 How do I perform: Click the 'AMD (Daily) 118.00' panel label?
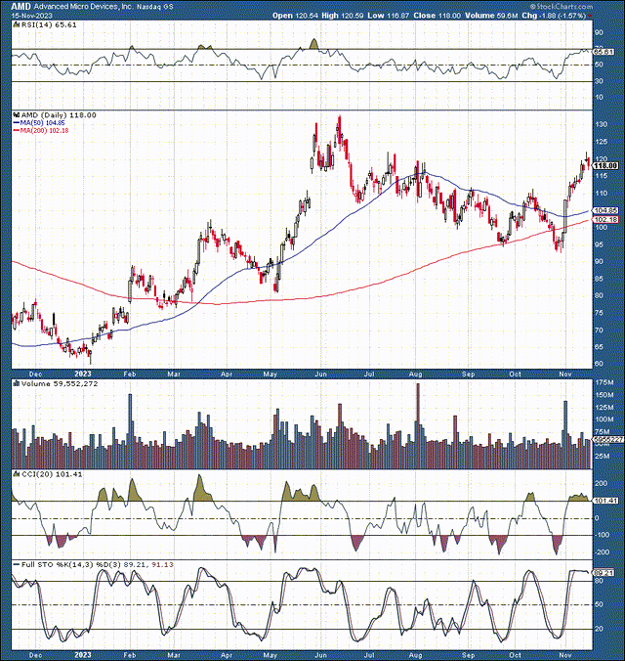pyautogui.click(x=59, y=115)
